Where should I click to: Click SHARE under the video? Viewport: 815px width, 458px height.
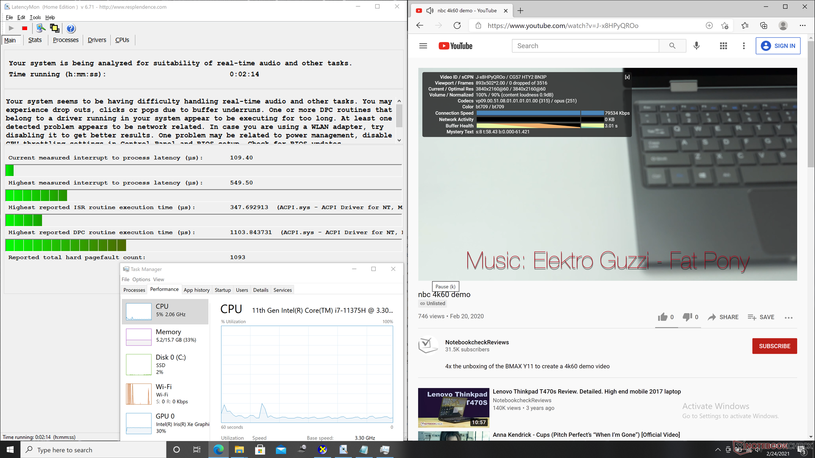723,317
